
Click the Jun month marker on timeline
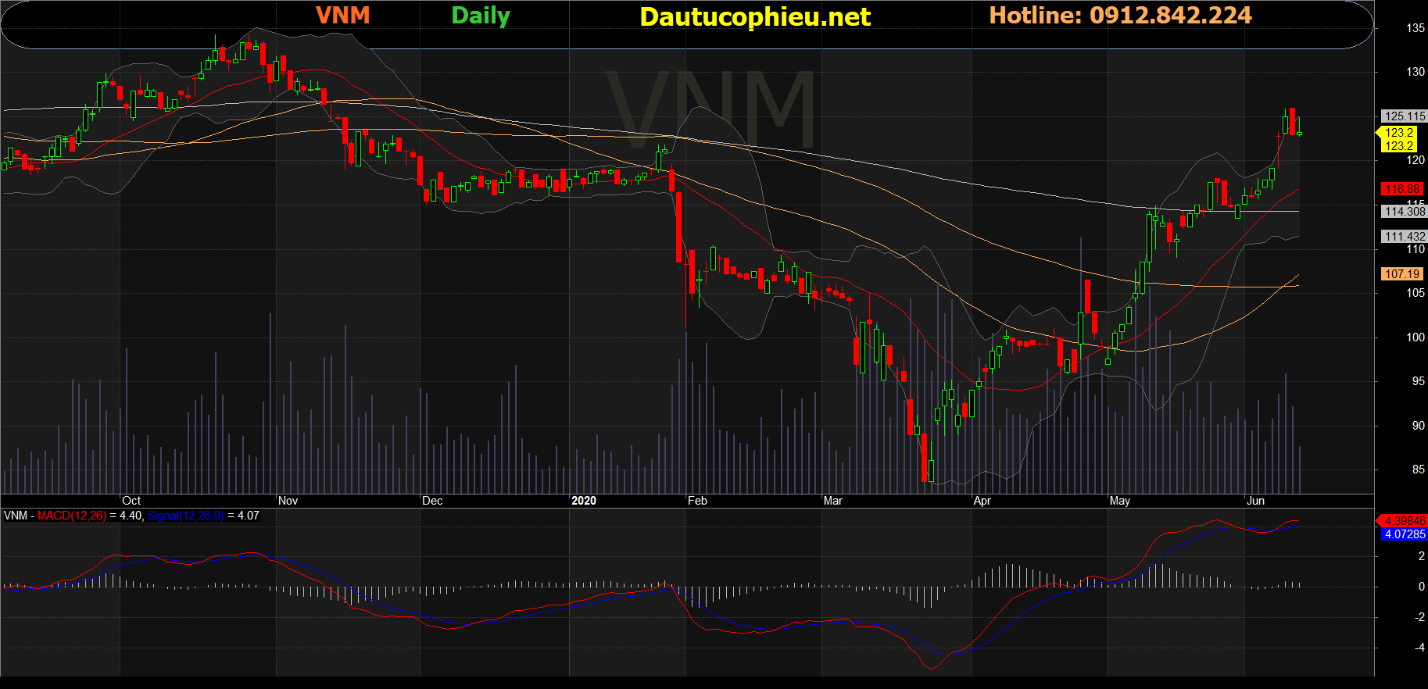(1255, 501)
